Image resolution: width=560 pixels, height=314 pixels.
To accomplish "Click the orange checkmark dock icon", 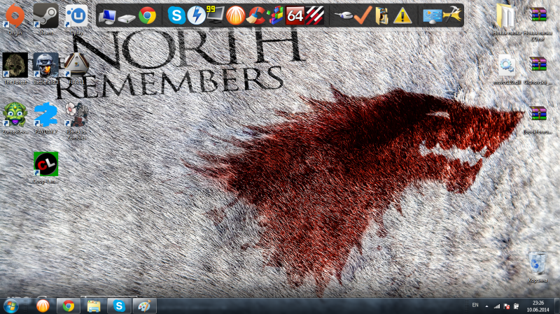I will point(363,15).
